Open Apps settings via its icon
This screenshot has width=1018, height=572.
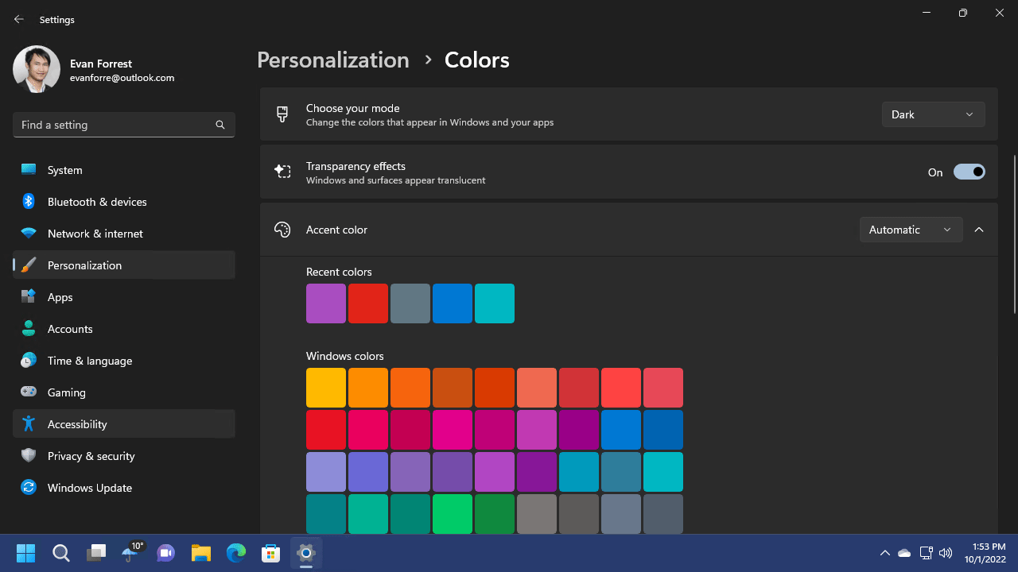[x=29, y=297]
